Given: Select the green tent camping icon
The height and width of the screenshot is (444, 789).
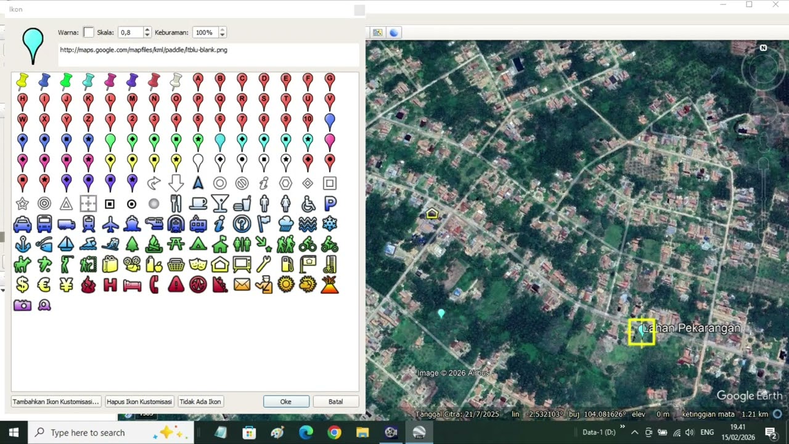Looking at the screenshot, I should click(198, 244).
